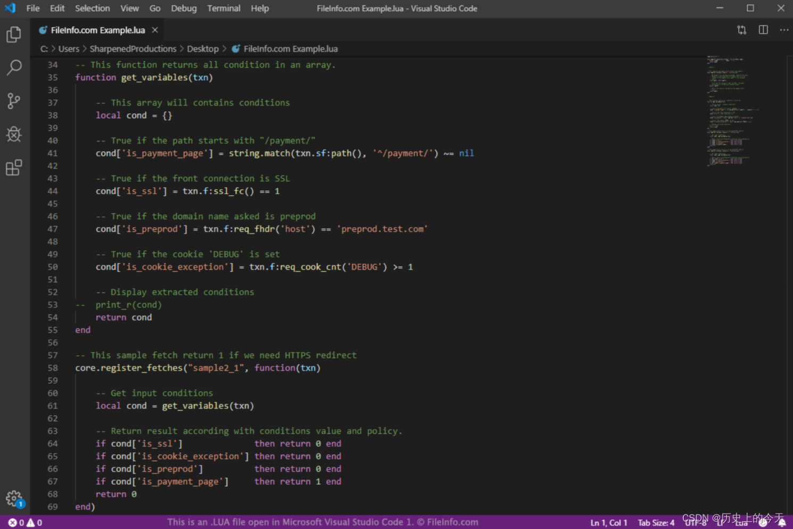Open the More Actions ellipsis menu
793x529 pixels.
click(x=784, y=30)
